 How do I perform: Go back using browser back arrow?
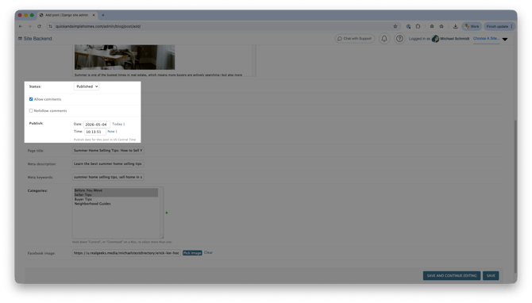[x=21, y=26]
